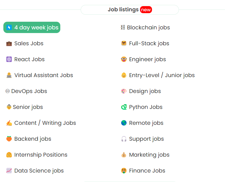The height and width of the screenshot is (182, 225).
Task: Click the headphones icon beside Support jobs
Action: point(124,139)
